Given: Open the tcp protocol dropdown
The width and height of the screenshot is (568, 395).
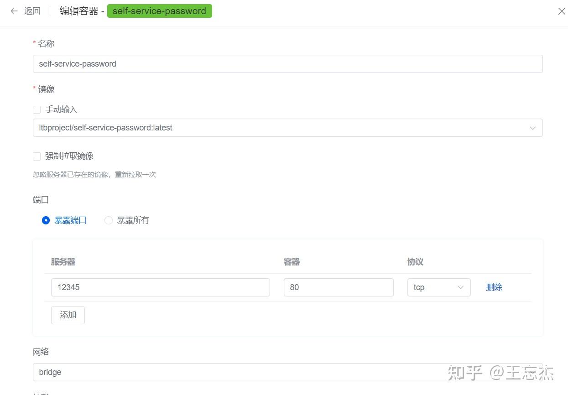Looking at the screenshot, I should coord(438,287).
